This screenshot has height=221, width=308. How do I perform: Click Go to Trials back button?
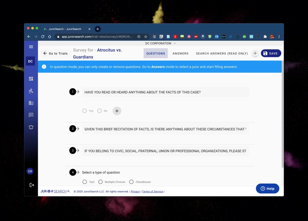point(55,53)
